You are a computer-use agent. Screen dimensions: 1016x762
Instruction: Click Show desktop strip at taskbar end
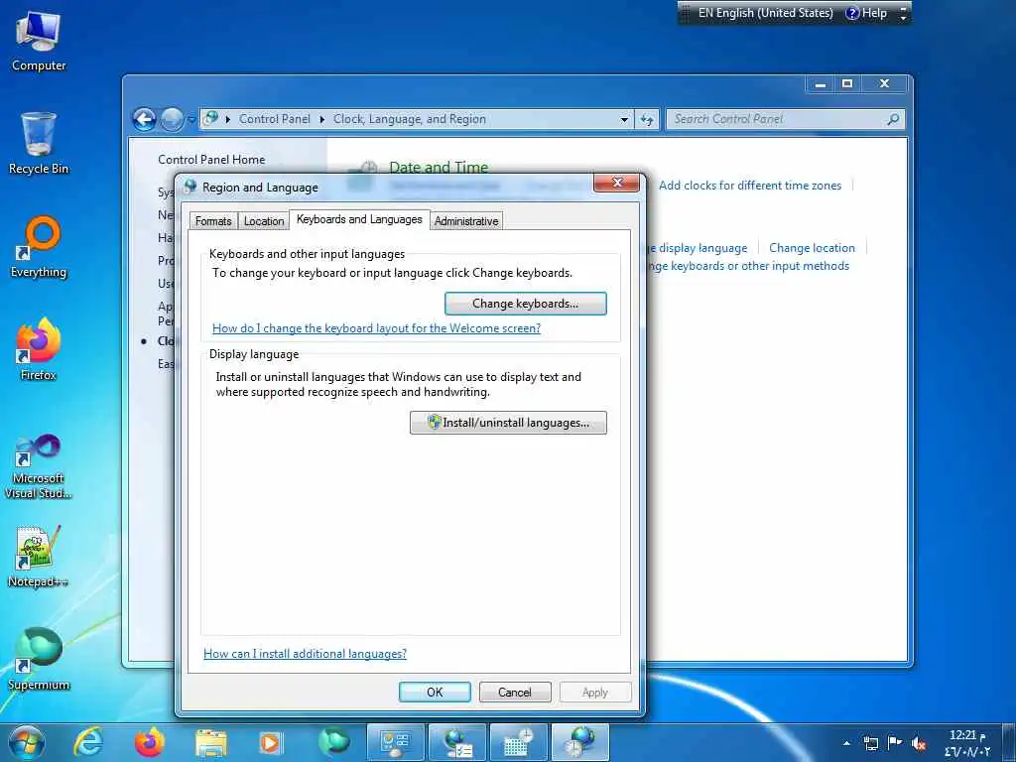coord(1009,742)
